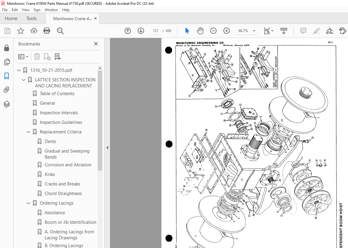Collapse the Ordering Lacings bookmark
The height and width of the screenshot is (248, 348).
(28, 203)
